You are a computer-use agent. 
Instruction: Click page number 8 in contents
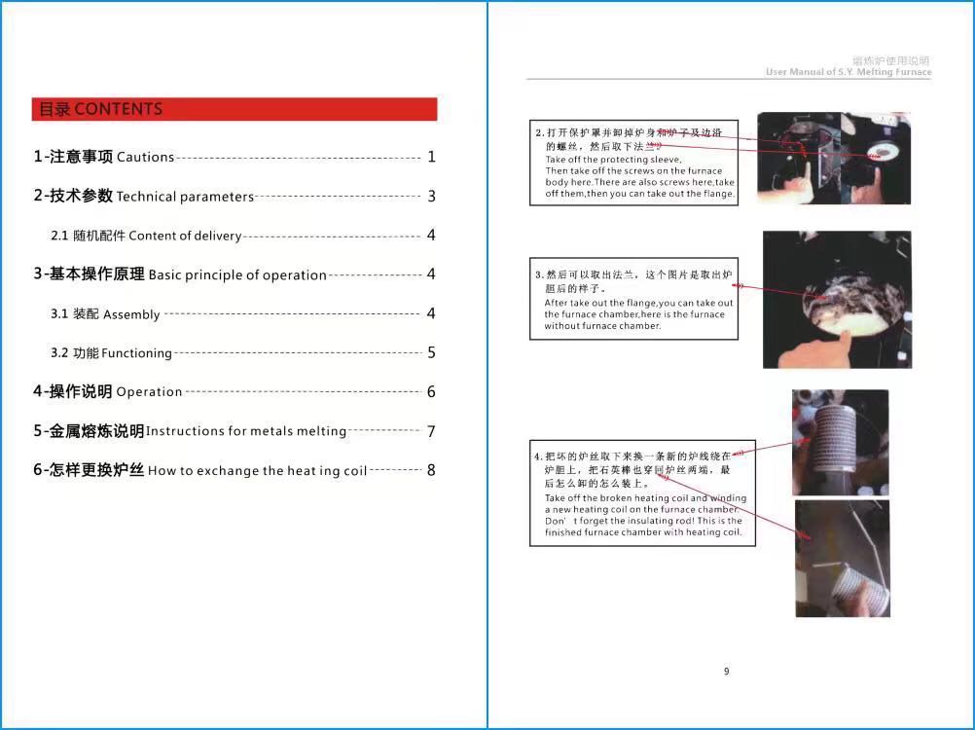[431, 471]
